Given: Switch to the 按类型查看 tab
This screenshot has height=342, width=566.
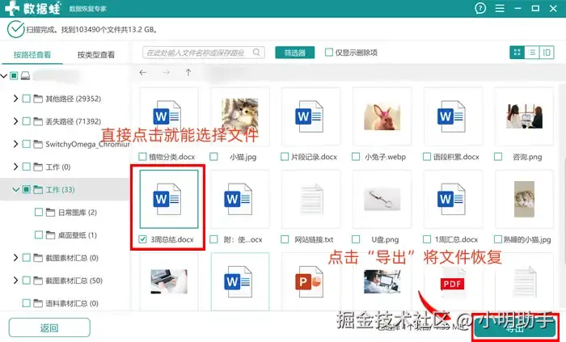Looking at the screenshot, I should [96, 55].
